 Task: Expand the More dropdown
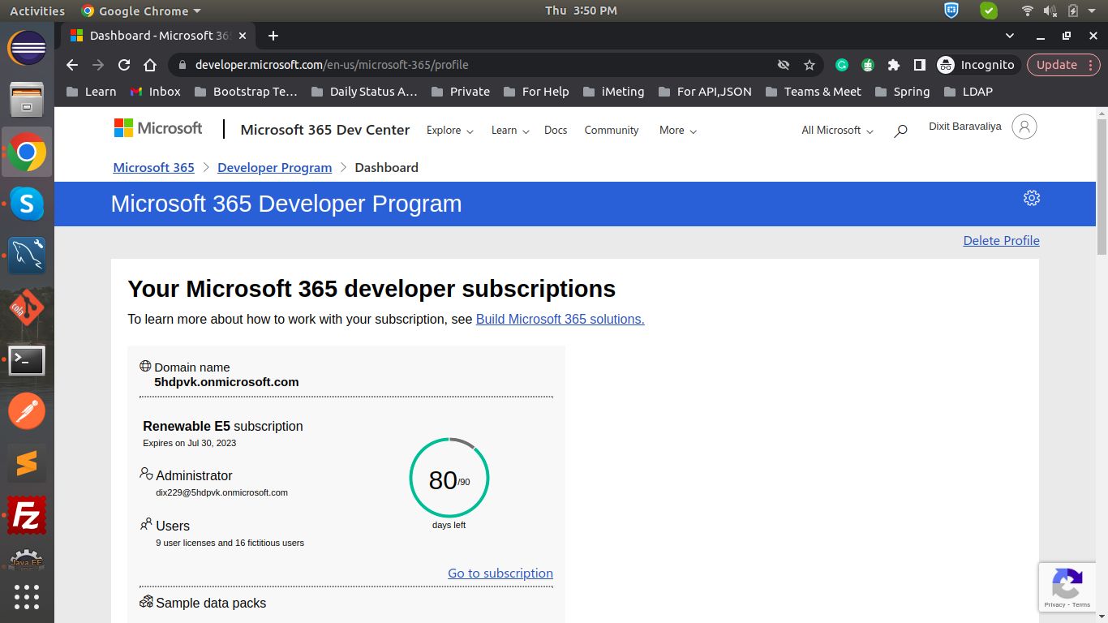pyautogui.click(x=678, y=131)
